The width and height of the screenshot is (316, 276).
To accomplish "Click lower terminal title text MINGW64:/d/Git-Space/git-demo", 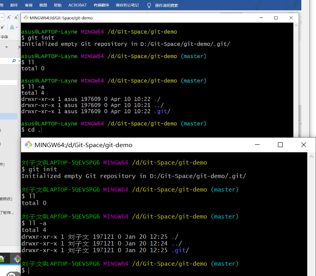I will point(83,145).
